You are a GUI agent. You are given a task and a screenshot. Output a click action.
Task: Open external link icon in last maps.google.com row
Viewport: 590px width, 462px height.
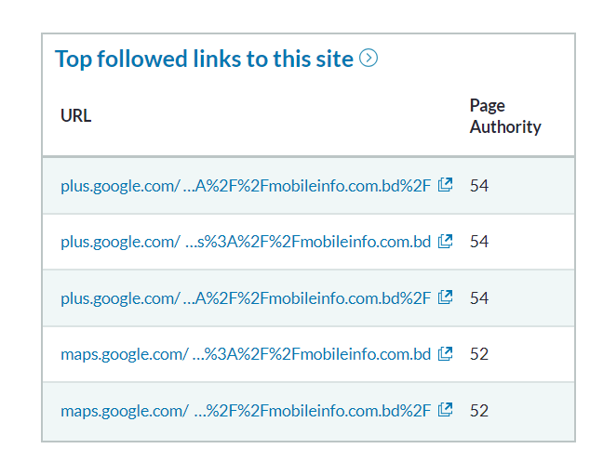(x=446, y=410)
